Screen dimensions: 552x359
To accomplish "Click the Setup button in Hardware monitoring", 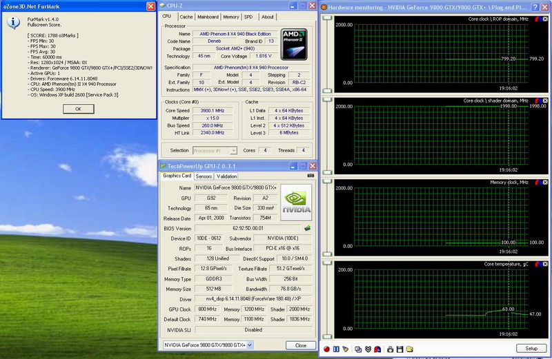I will [x=531, y=349].
